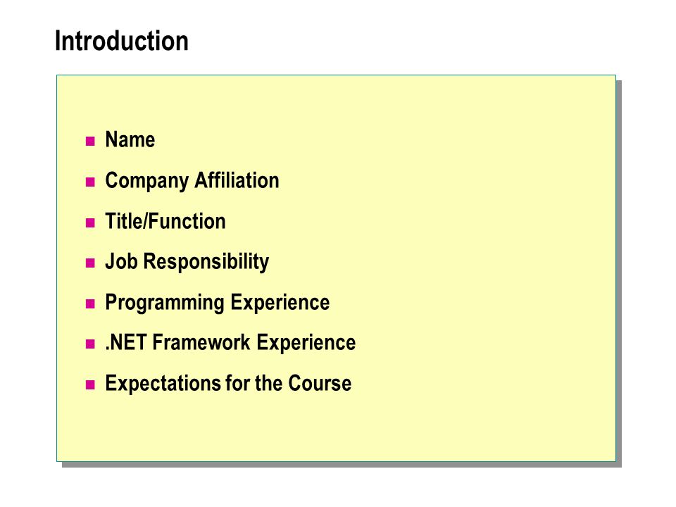Select the Name bullet text
676x507 pixels.
click(130, 139)
